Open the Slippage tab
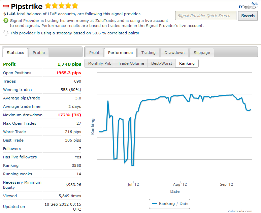Viewport: 261px width, 213px height. coord(202,53)
